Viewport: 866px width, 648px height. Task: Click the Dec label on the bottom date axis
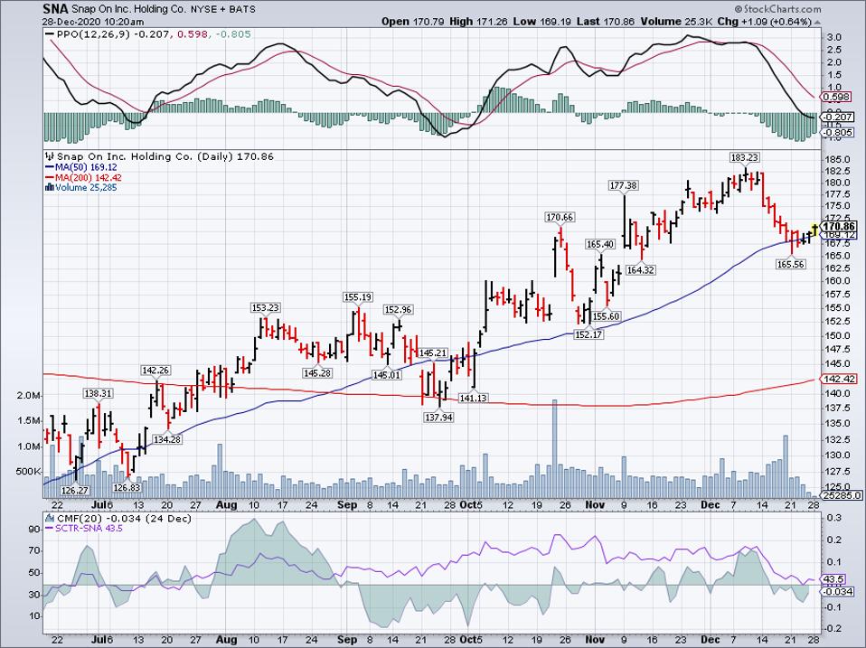pos(711,640)
